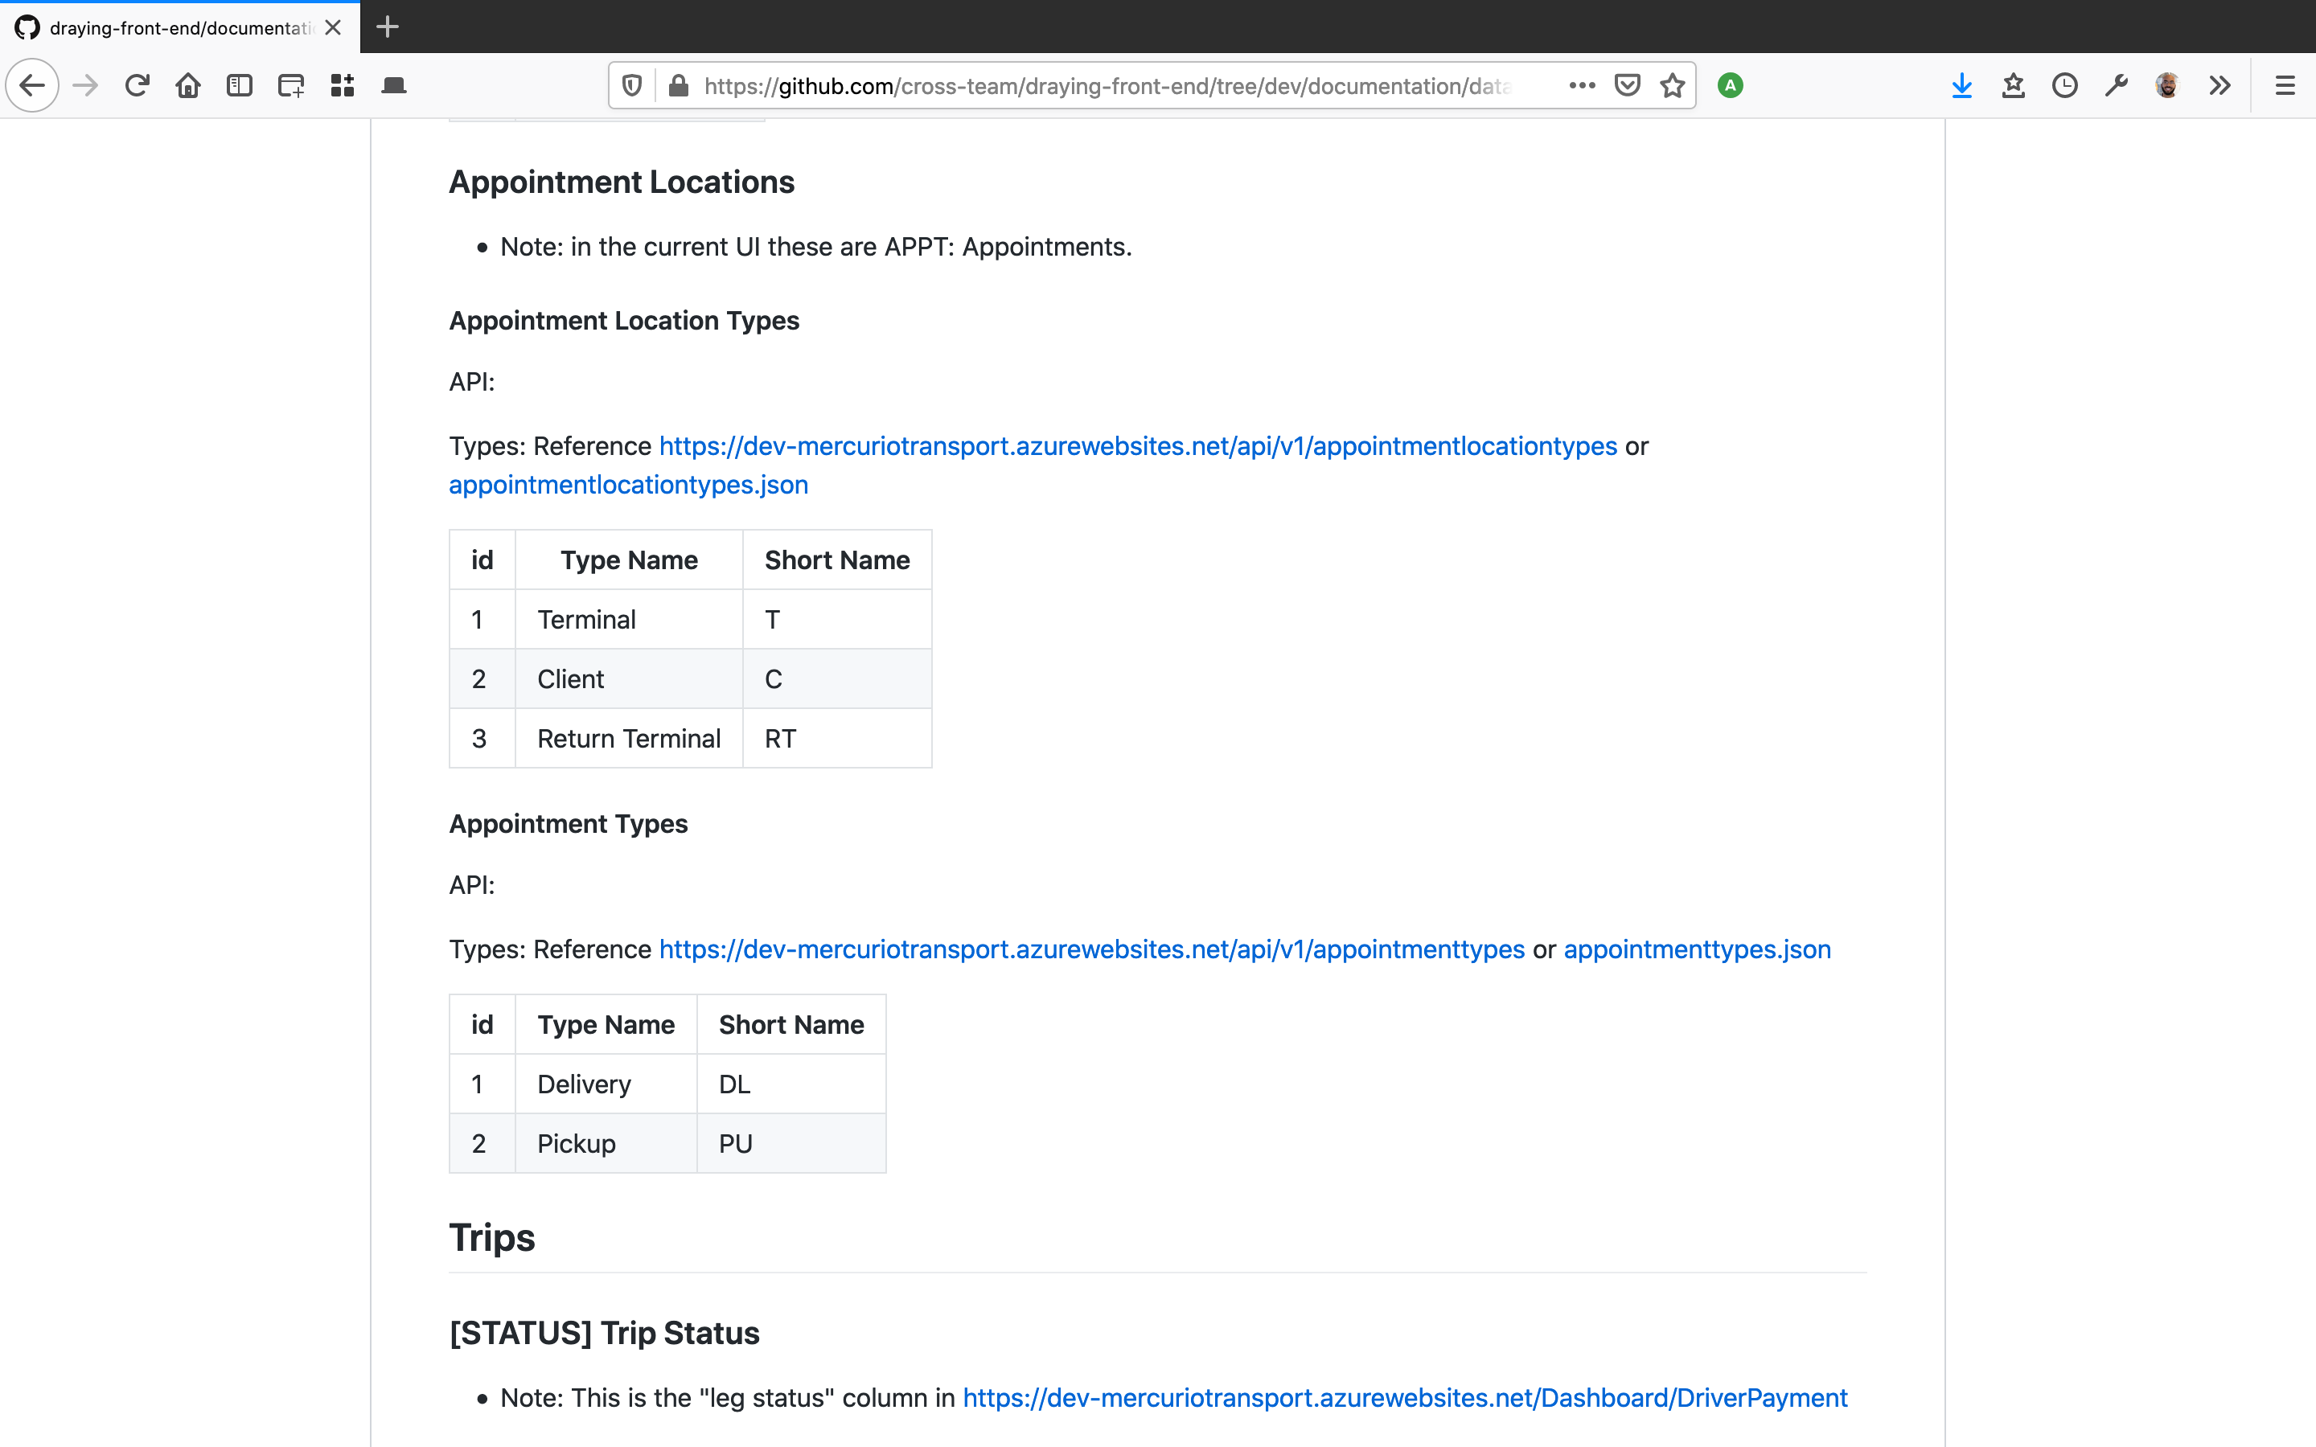This screenshot has width=2316, height=1447.
Task: Go to the browser home page
Action: [187, 86]
